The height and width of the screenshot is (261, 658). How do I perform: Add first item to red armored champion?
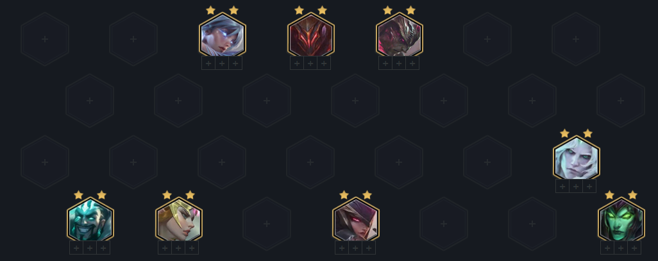[297, 63]
